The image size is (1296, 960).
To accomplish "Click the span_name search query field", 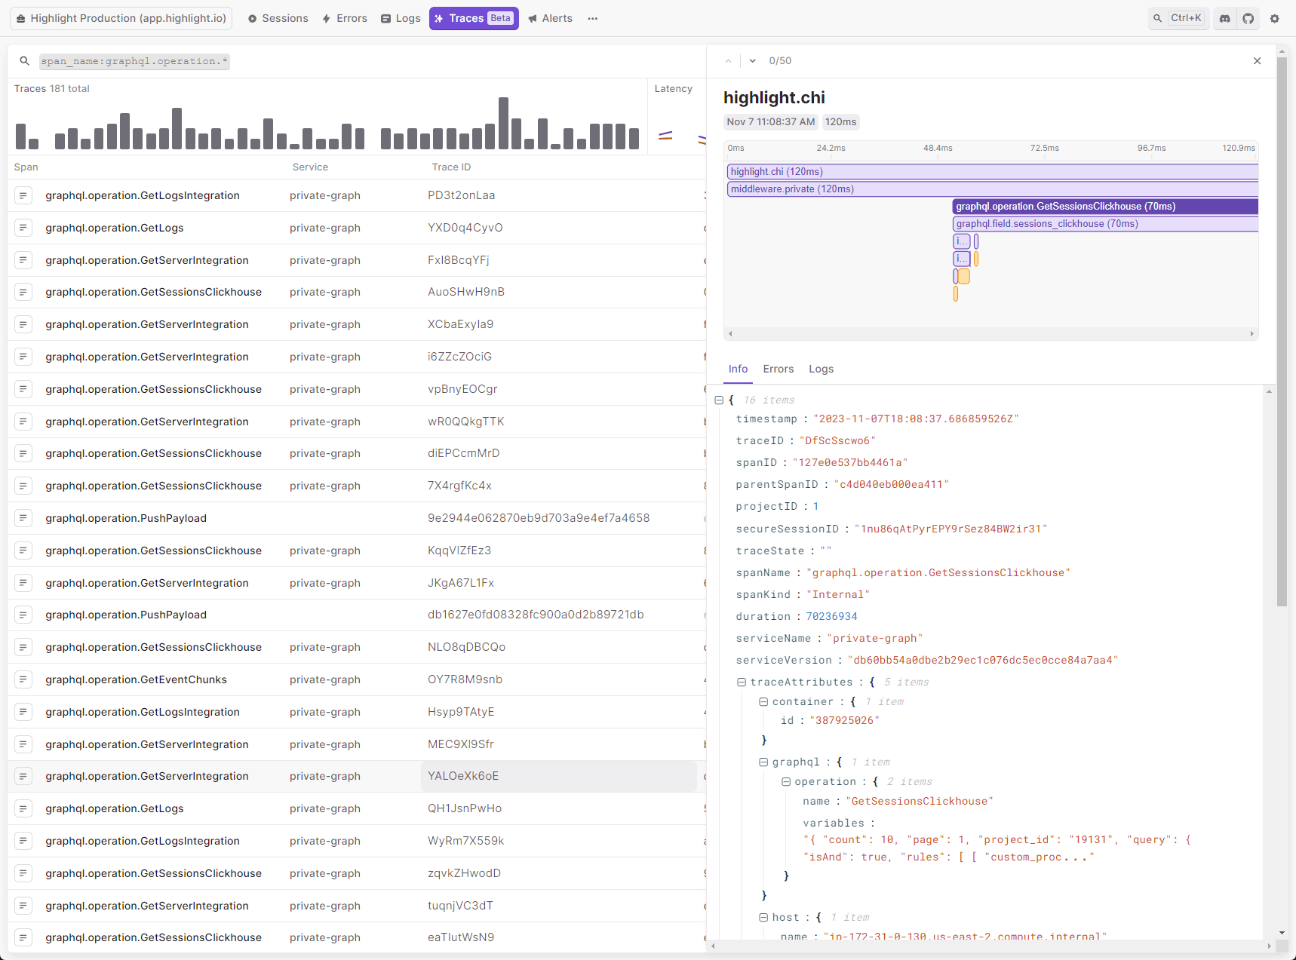I will (x=134, y=61).
